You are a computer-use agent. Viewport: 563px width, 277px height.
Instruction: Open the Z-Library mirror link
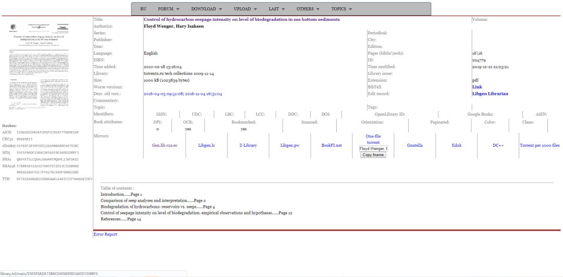[x=248, y=145]
